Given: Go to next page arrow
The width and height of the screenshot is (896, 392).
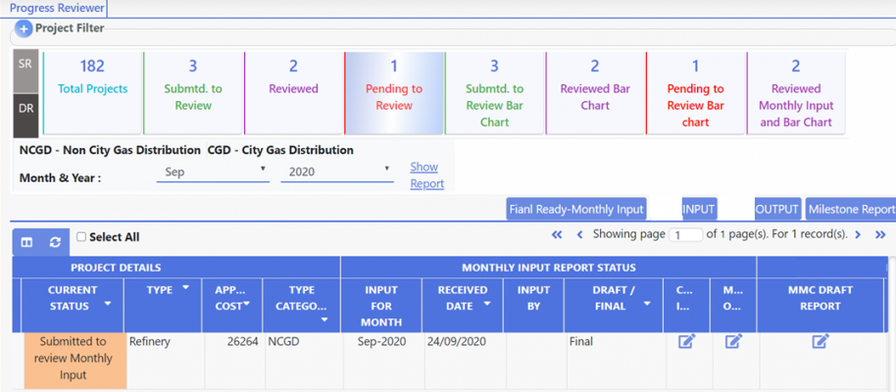Looking at the screenshot, I should click(858, 235).
